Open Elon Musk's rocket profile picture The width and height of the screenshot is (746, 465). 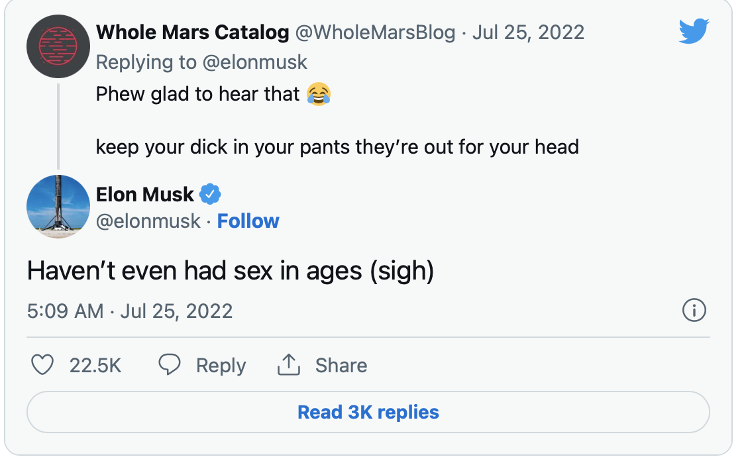coord(58,206)
